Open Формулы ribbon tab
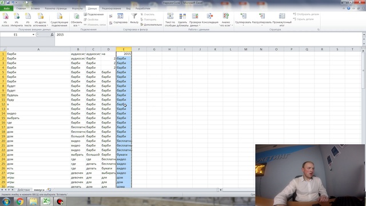The width and height of the screenshot is (366, 206). pyautogui.click(x=77, y=9)
